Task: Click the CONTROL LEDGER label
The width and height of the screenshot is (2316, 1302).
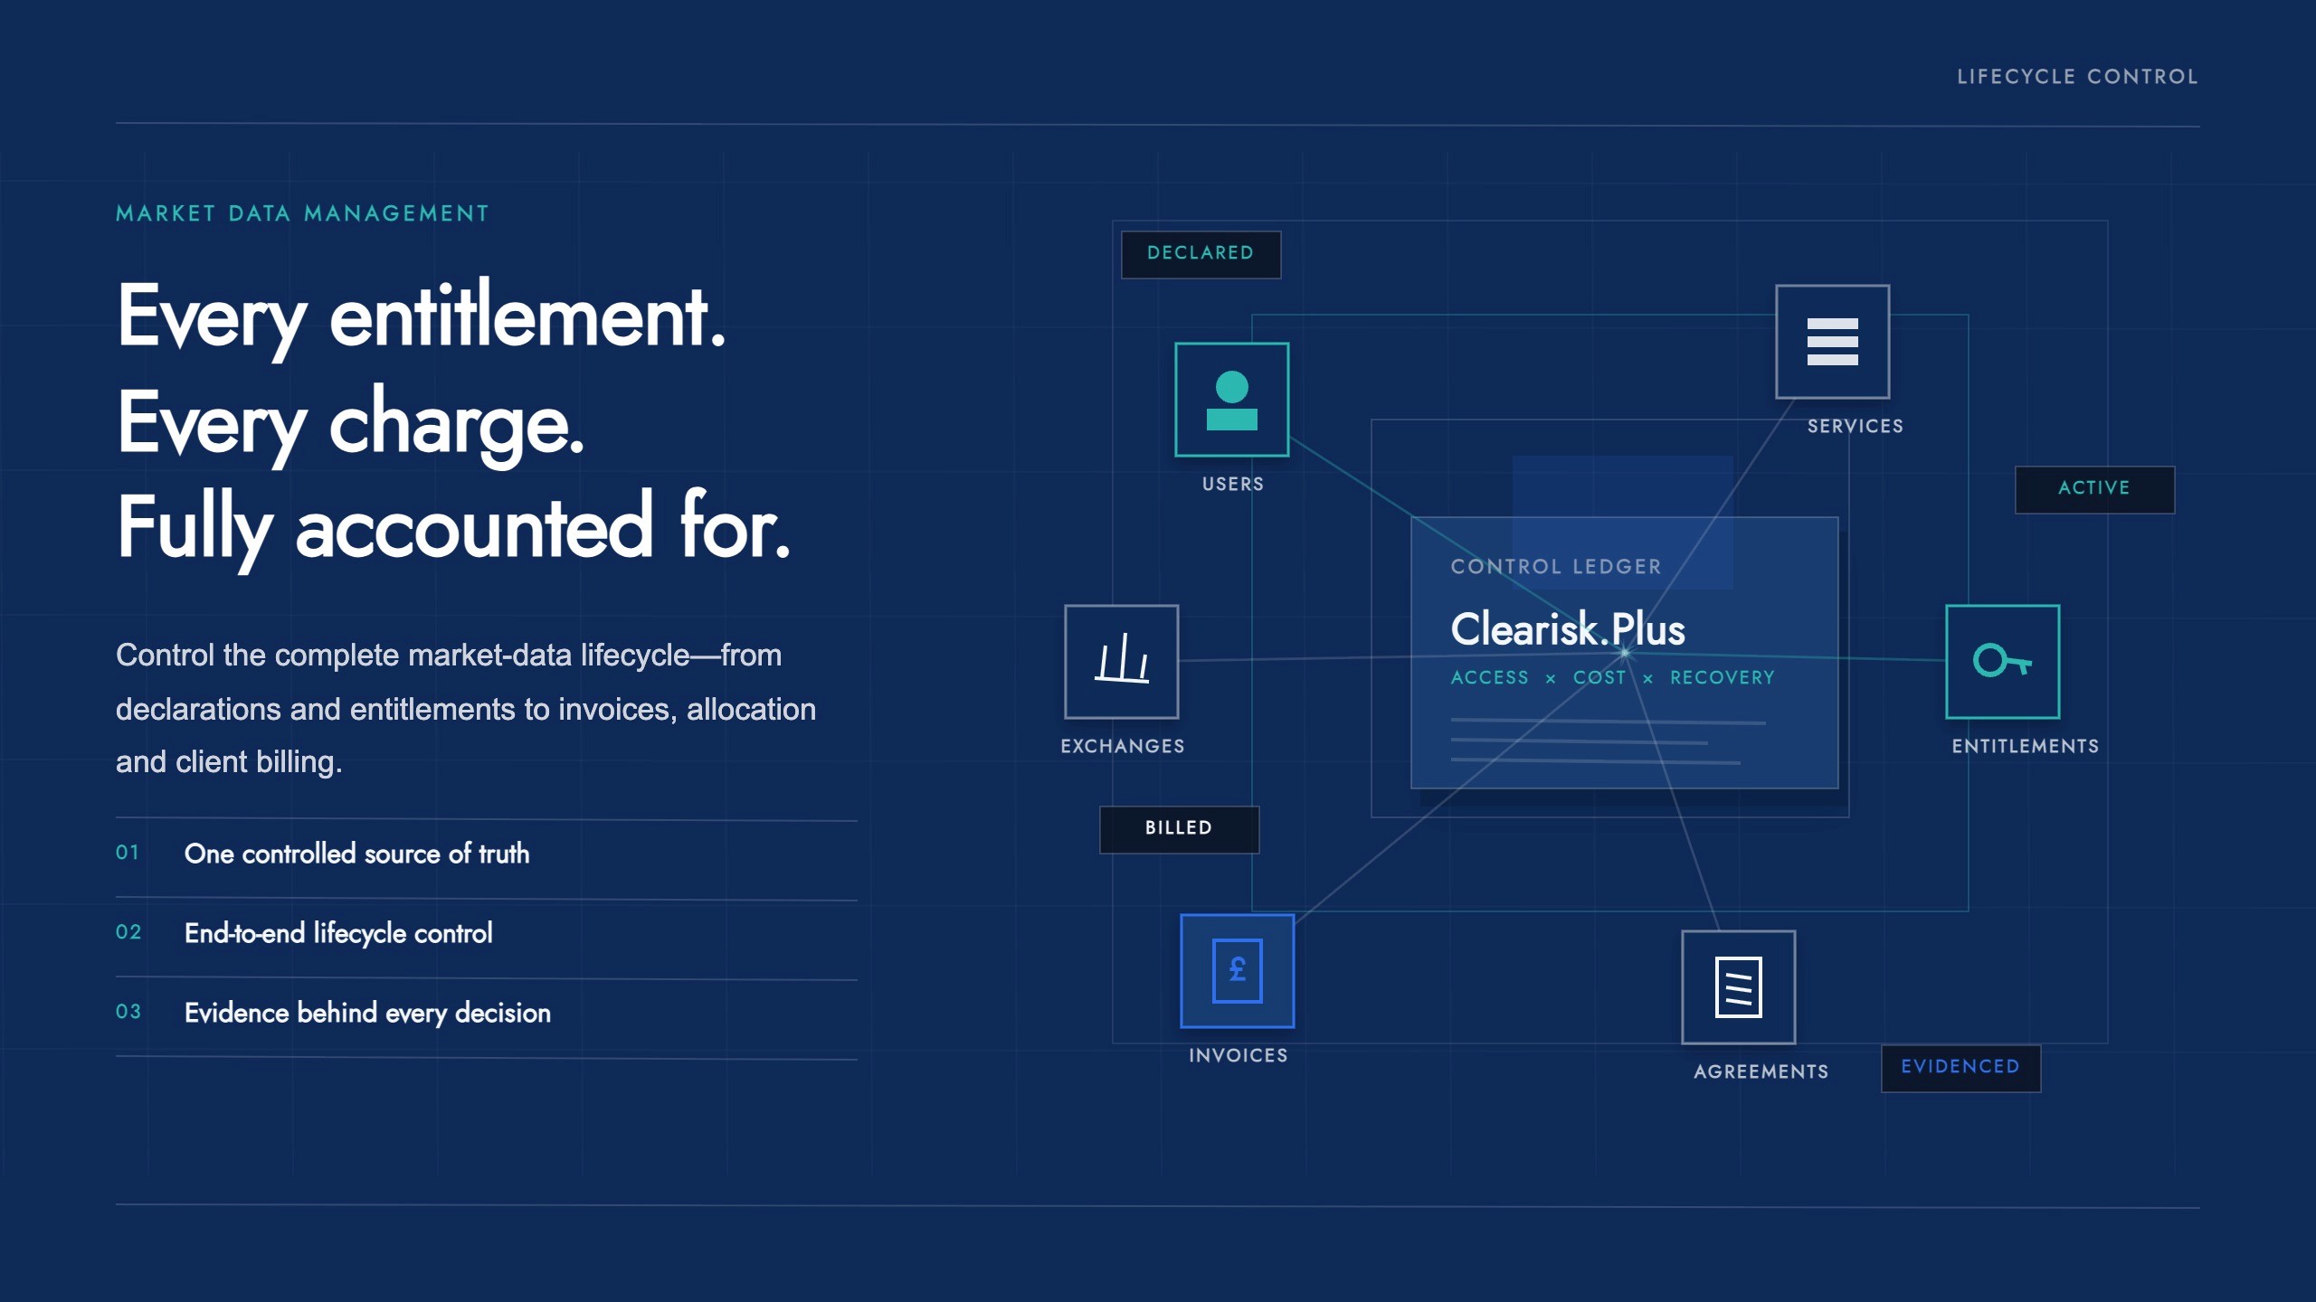Action: (1556, 567)
